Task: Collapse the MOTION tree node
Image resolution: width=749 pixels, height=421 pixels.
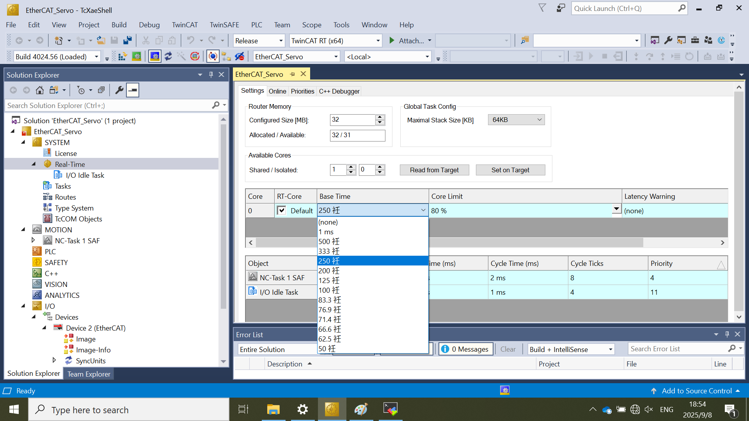Action: point(23,230)
